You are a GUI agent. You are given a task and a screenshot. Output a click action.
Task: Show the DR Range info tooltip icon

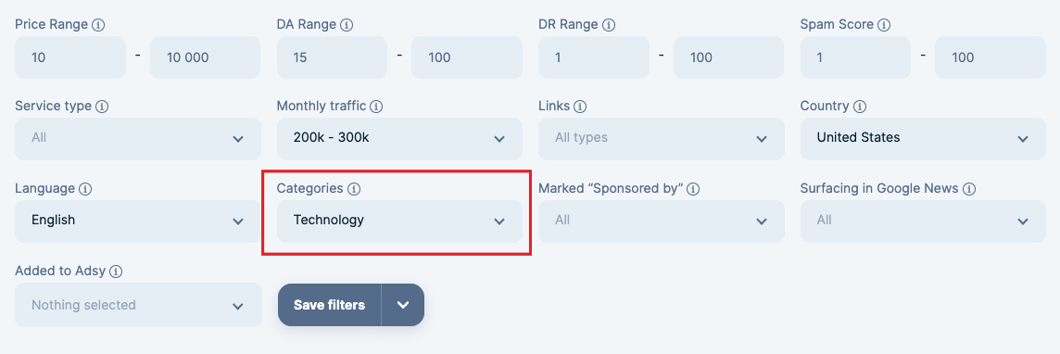pos(608,25)
